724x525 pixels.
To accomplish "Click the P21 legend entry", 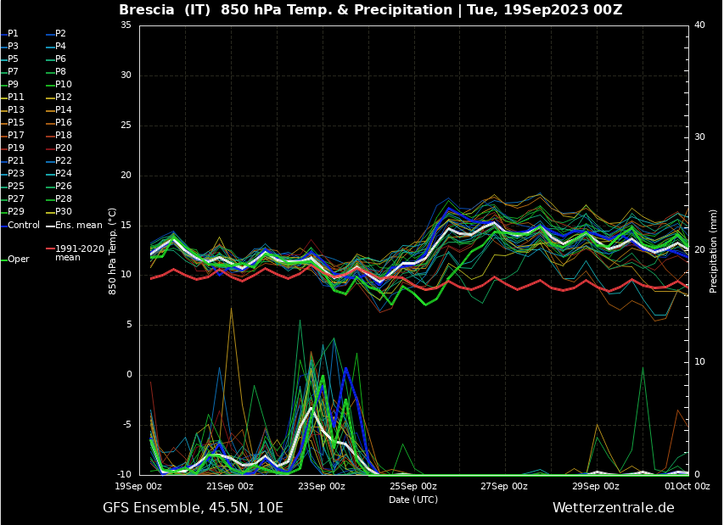I will 13,160.
